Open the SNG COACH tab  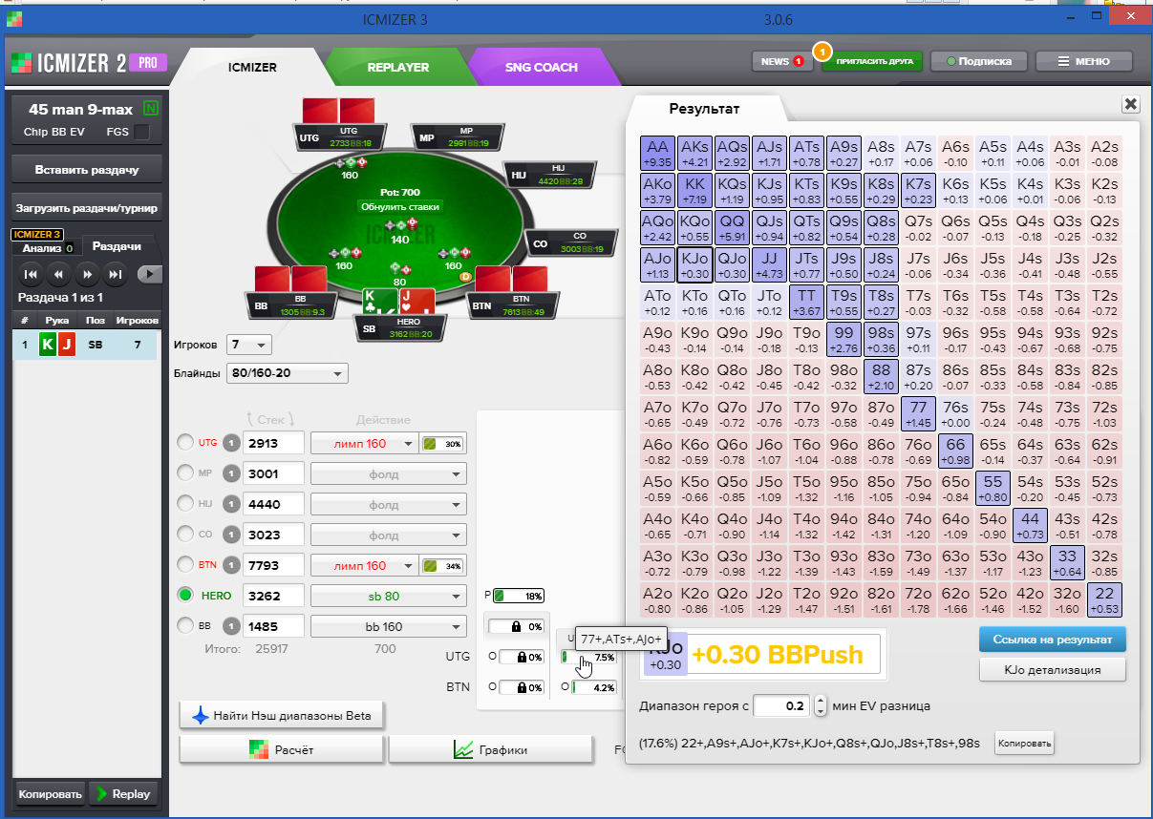[542, 68]
